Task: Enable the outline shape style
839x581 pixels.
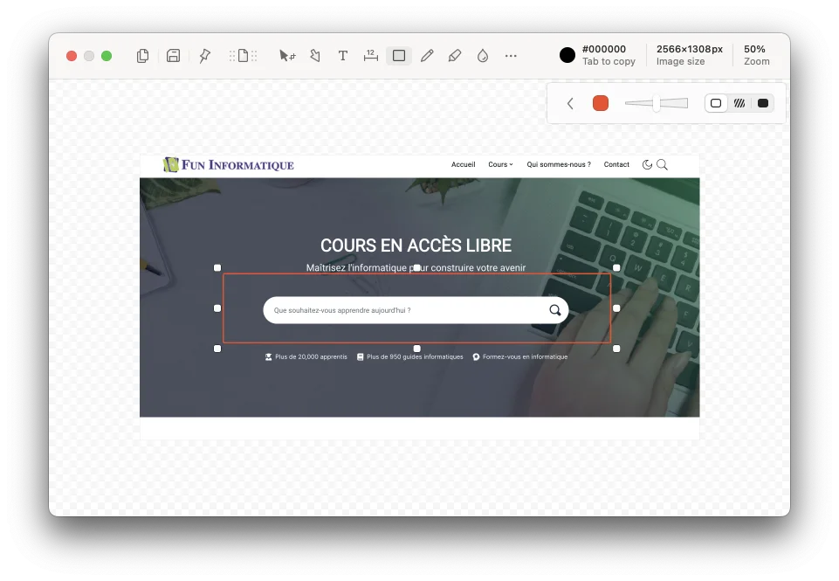Action: tap(716, 102)
